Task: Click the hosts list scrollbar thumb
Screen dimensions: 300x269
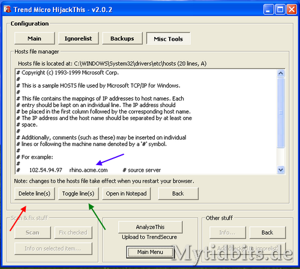Action: pos(281,113)
